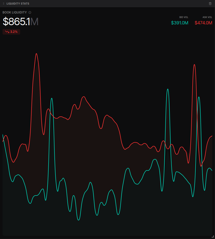This screenshot has width=215, height=239.
Task: Select the $391.0M bid volume value
Action: click(x=180, y=23)
